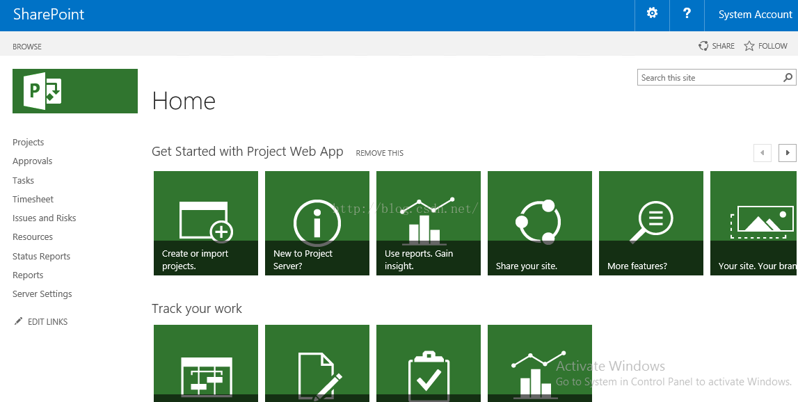This screenshot has height=402, width=798.
Task: Open Issues and Risks link
Action: click(x=45, y=218)
